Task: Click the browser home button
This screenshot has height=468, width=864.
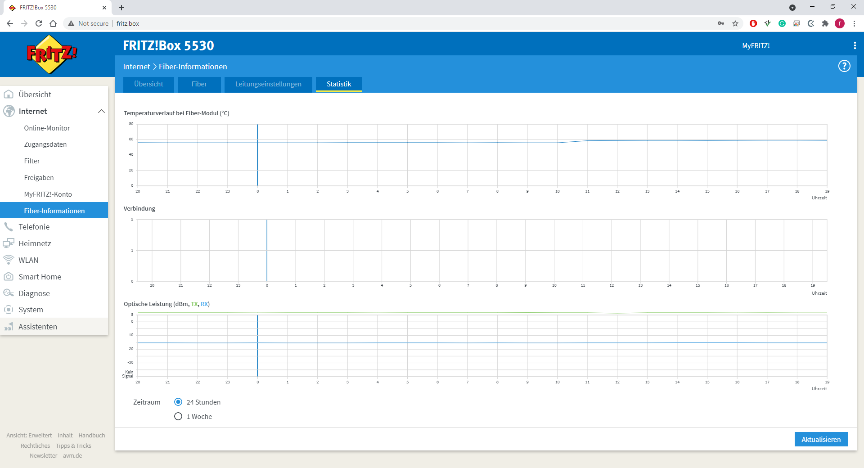Action: click(53, 23)
